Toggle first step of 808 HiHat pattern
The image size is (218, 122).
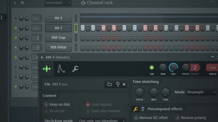click(82, 47)
